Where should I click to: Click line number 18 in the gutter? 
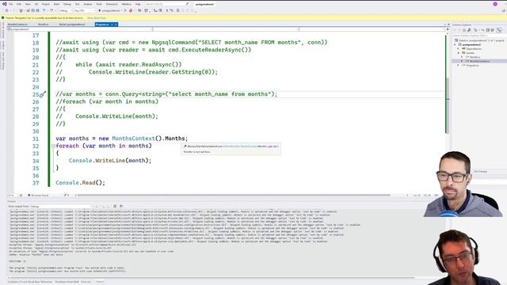pyautogui.click(x=36, y=43)
